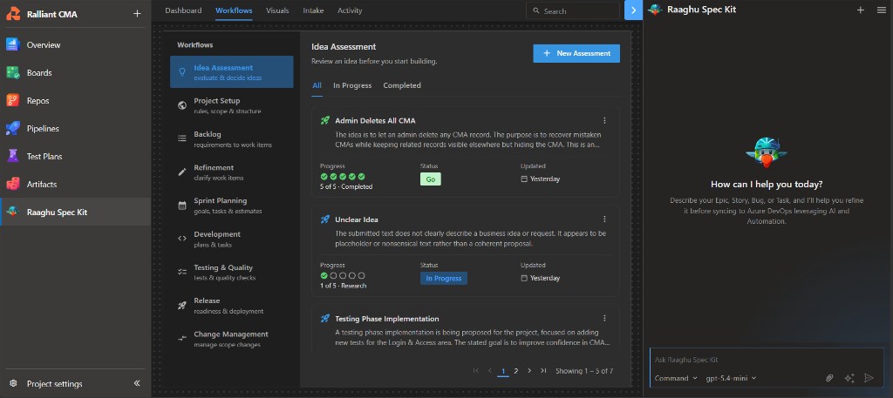
Task: Go to the next page arrow
Action: [x=529, y=371]
